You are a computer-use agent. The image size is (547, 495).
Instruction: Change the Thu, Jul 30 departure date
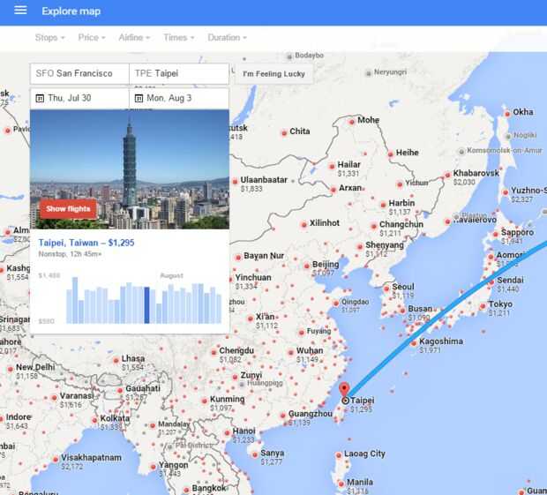click(x=79, y=98)
